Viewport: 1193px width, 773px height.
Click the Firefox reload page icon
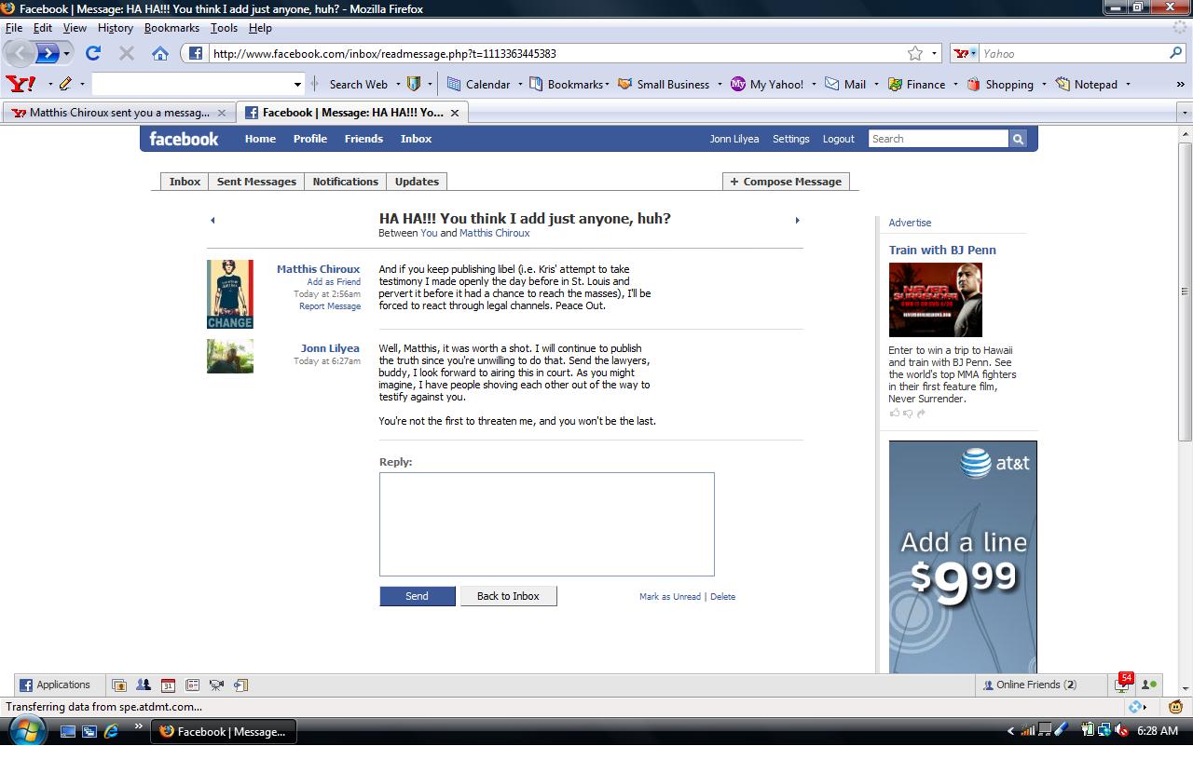[93, 53]
